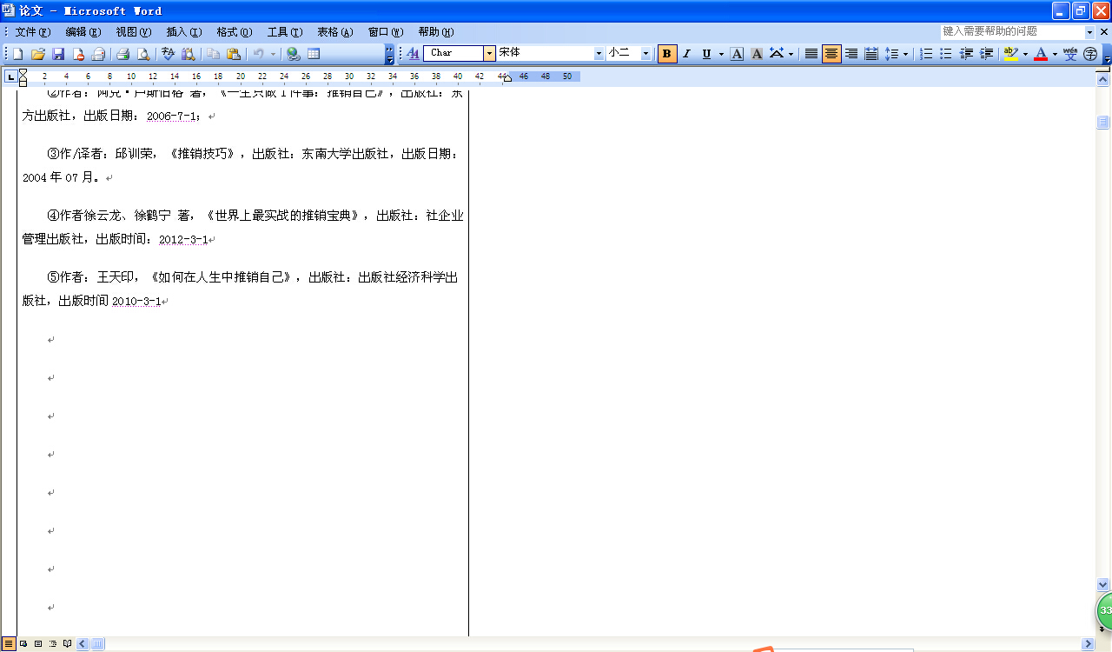
Task: Open the line spacing dropdown arrow
Action: pos(906,54)
